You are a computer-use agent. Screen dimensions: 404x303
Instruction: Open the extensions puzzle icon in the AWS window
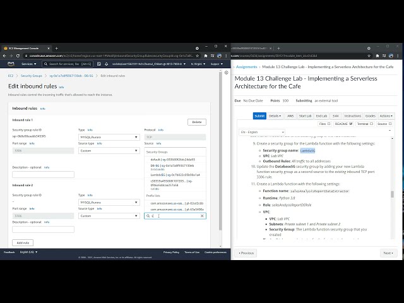point(206,56)
